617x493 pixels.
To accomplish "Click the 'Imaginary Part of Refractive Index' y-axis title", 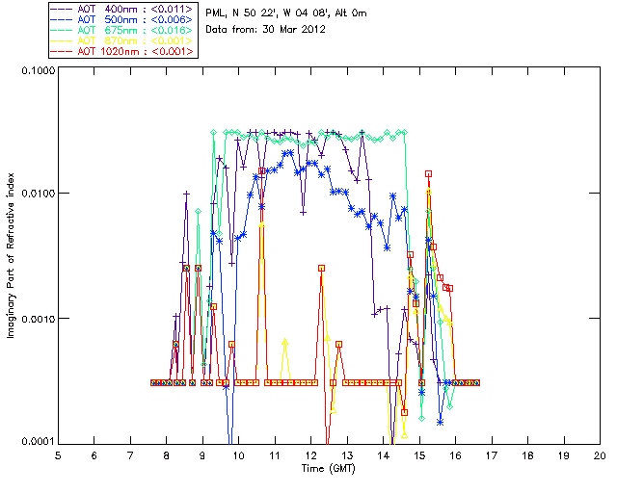I will [11, 255].
